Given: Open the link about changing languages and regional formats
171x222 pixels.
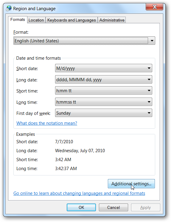Looking at the screenshot, I should pos(79,193).
